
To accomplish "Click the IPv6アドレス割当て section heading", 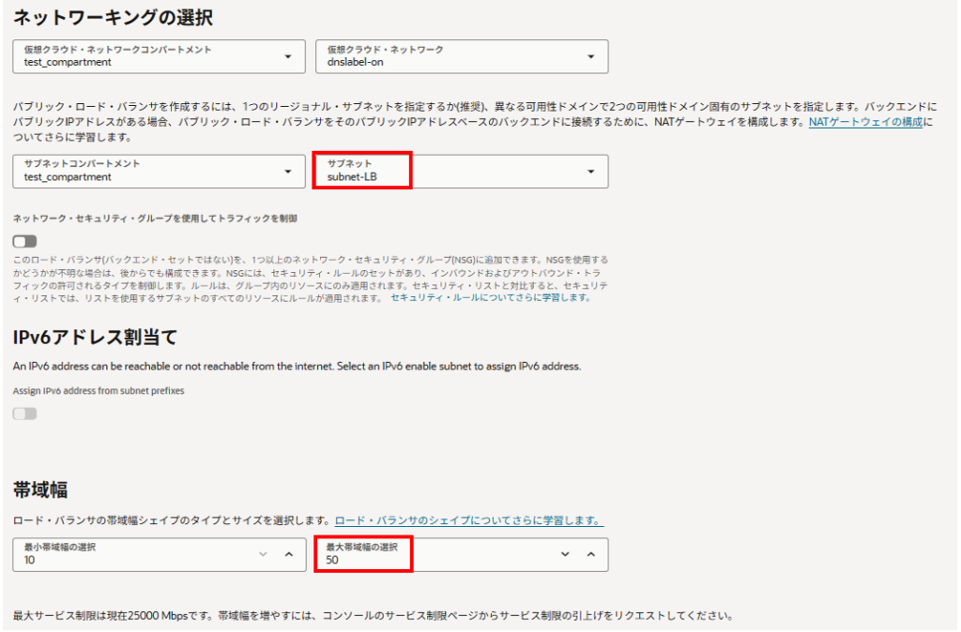I will tap(95, 337).
